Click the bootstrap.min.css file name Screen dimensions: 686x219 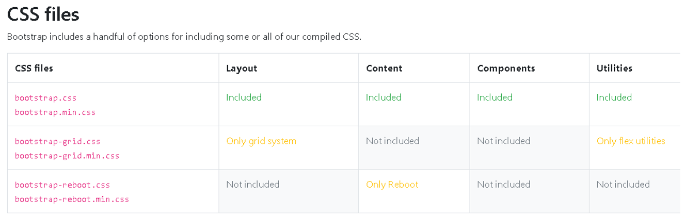click(x=55, y=112)
